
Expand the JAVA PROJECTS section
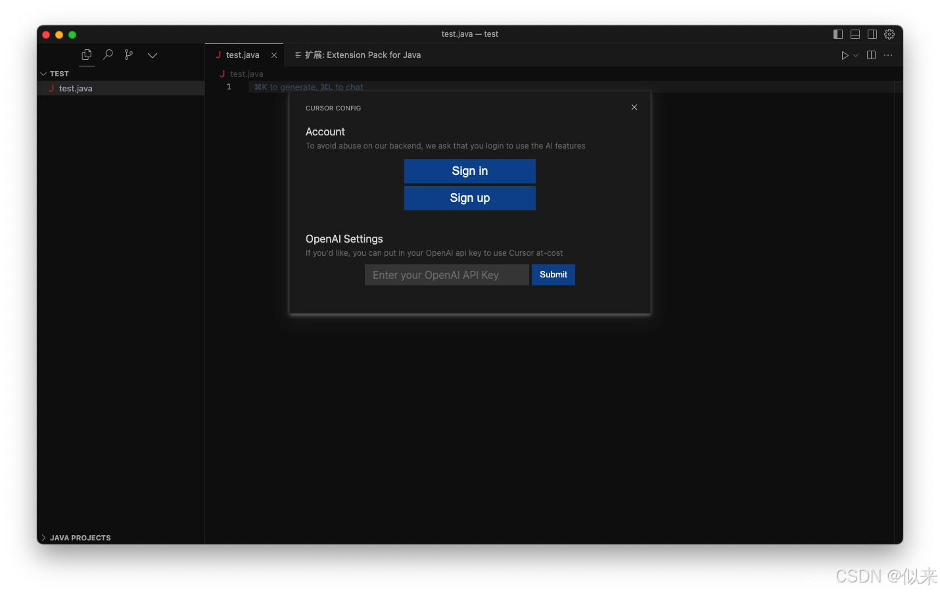[x=120, y=538]
